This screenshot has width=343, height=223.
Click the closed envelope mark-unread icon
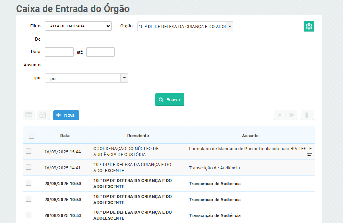[x=29, y=115]
